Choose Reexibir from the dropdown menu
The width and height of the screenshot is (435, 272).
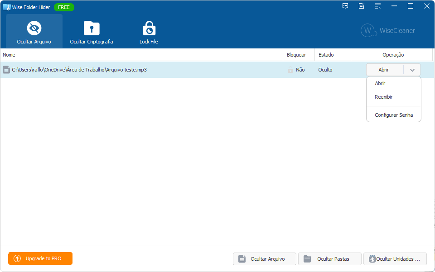pos(394,97)
